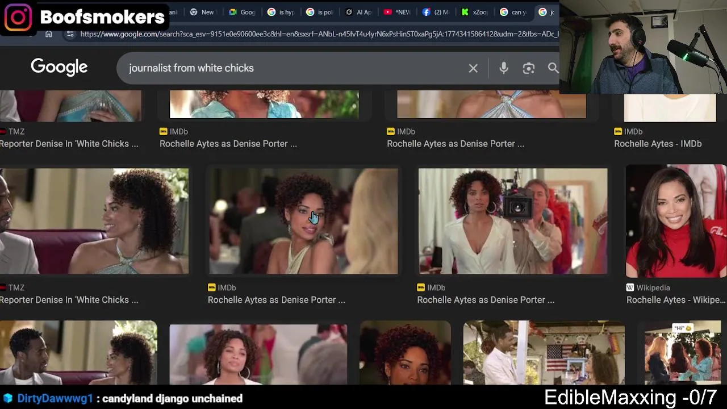Open thumbnail of woman beside camera operator
727x409 pixels.
click(x=513, y=221)
